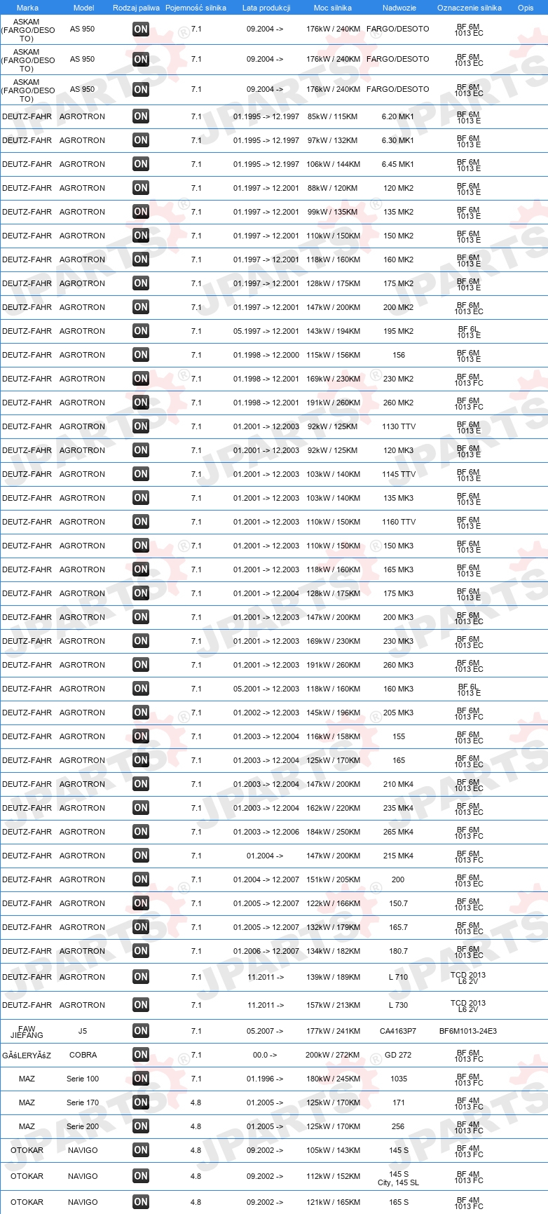This screenshot has height=1214, width=548.
Task: Select the ON icon in the 230 MK3 row
Action: pos(141,641)
